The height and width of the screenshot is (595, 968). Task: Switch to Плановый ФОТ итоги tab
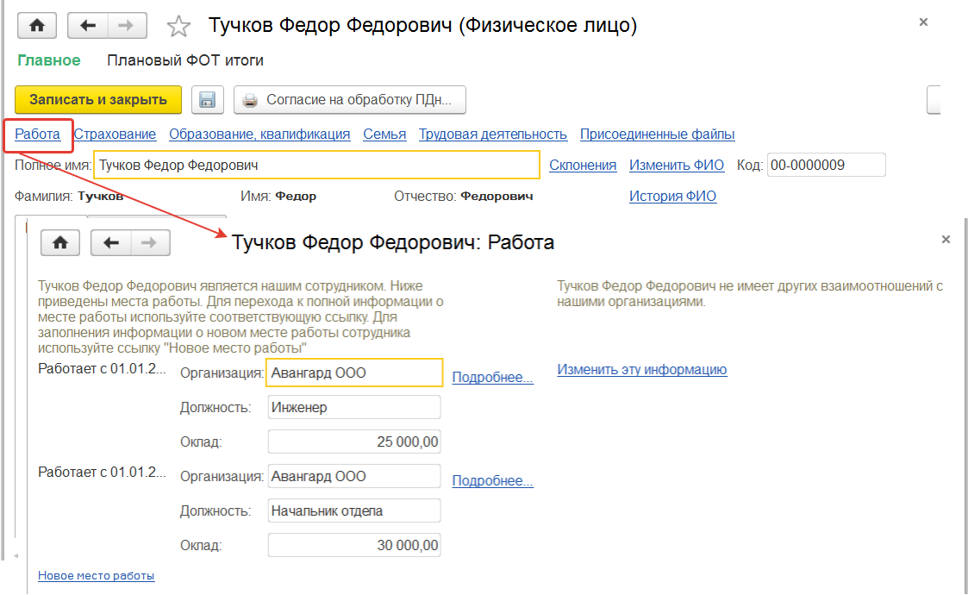click(x=185, y=60)
